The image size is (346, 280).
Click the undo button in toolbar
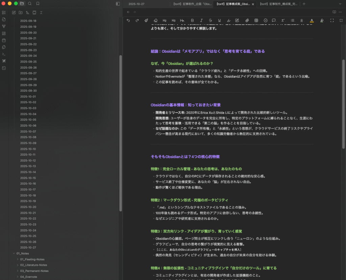coord(128,21)
